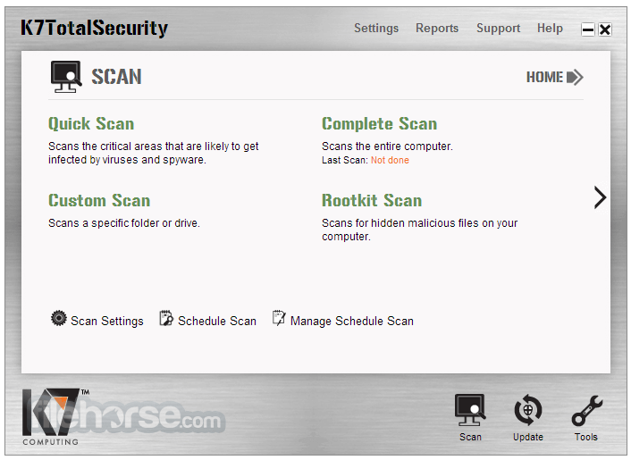Start a Quick Scan
Viewport: 631px width, 460px height.
pyautogui.click(x=91, y=123)
